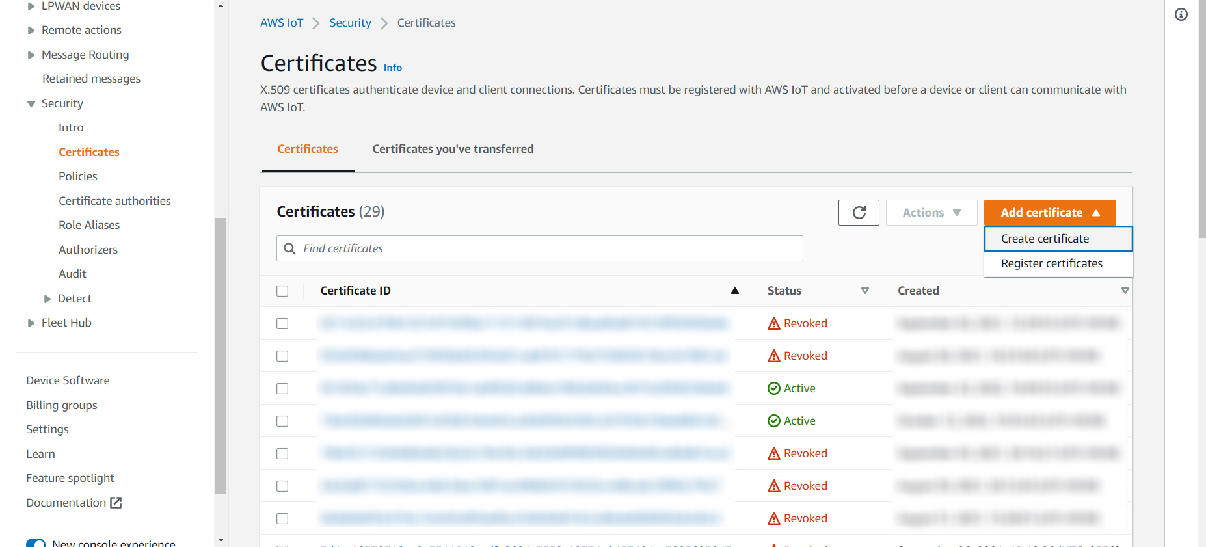This screenshot has width=1206, height=547.
Task: Open the Actions dropdown
Action: [931, 213]
